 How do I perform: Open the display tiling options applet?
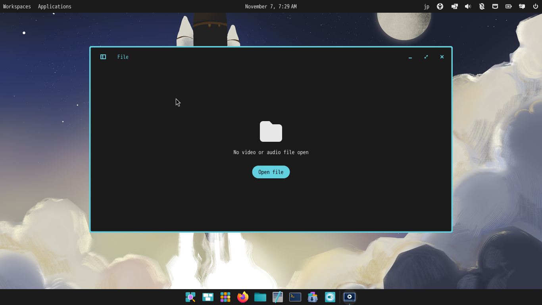point(454,6)
